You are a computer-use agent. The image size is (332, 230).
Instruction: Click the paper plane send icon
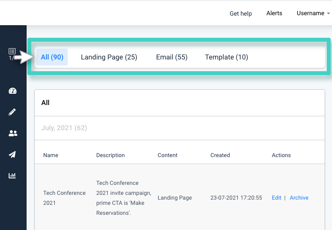(12, 154)
